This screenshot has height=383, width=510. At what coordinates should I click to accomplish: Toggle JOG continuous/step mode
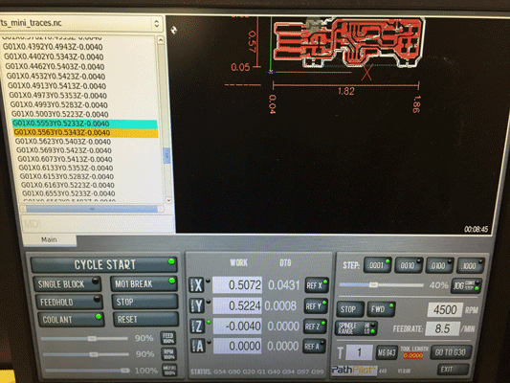tap(466, 285)
